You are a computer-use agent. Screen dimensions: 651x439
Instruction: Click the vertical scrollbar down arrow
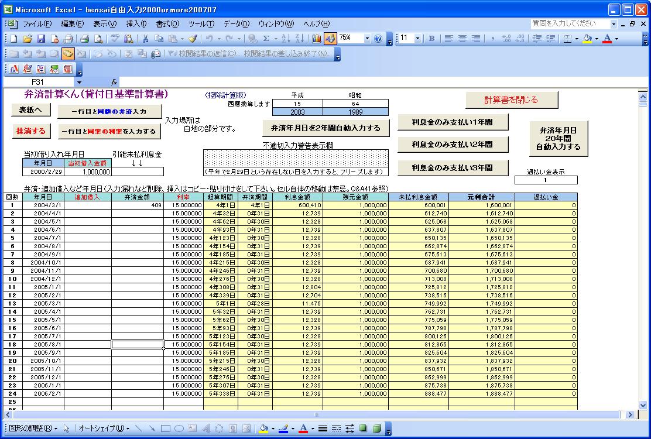click(x=643, y=406)
